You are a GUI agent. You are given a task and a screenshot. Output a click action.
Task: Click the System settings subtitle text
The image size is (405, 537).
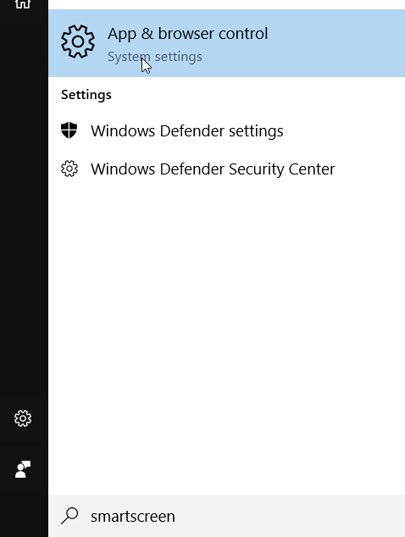155,57
